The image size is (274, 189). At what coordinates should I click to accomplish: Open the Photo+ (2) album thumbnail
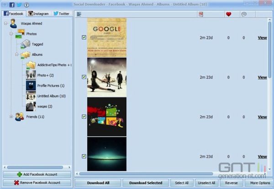click(31, 75)
